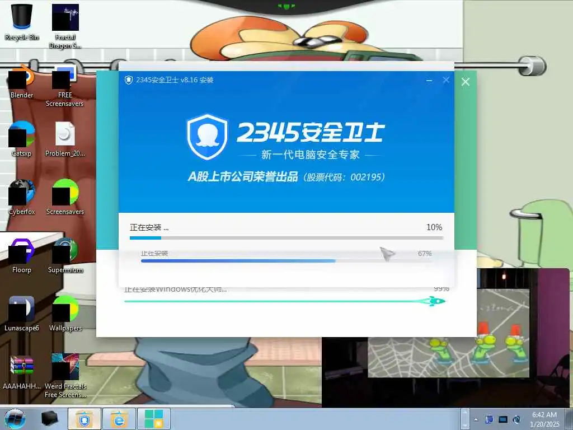Click the 新一代电脑安全专家 slogan
The width and height of the screenshot is (573, 430).
tap(310, 155)
